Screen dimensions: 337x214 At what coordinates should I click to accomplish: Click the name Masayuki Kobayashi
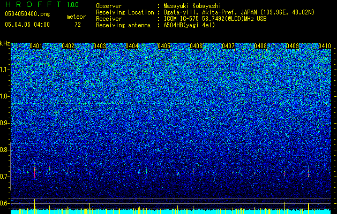[192, 6]
